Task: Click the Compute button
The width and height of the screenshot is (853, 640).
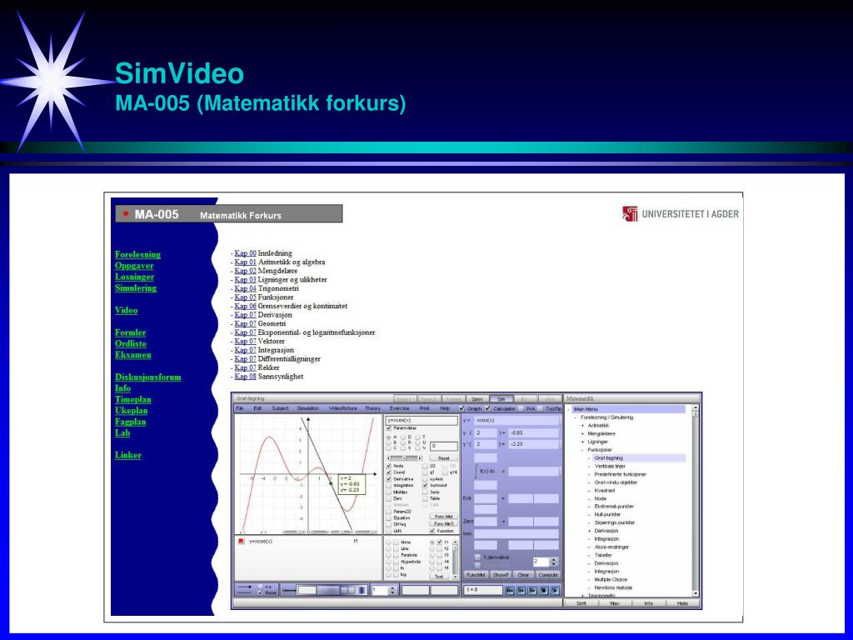Action: coord(548,575)
